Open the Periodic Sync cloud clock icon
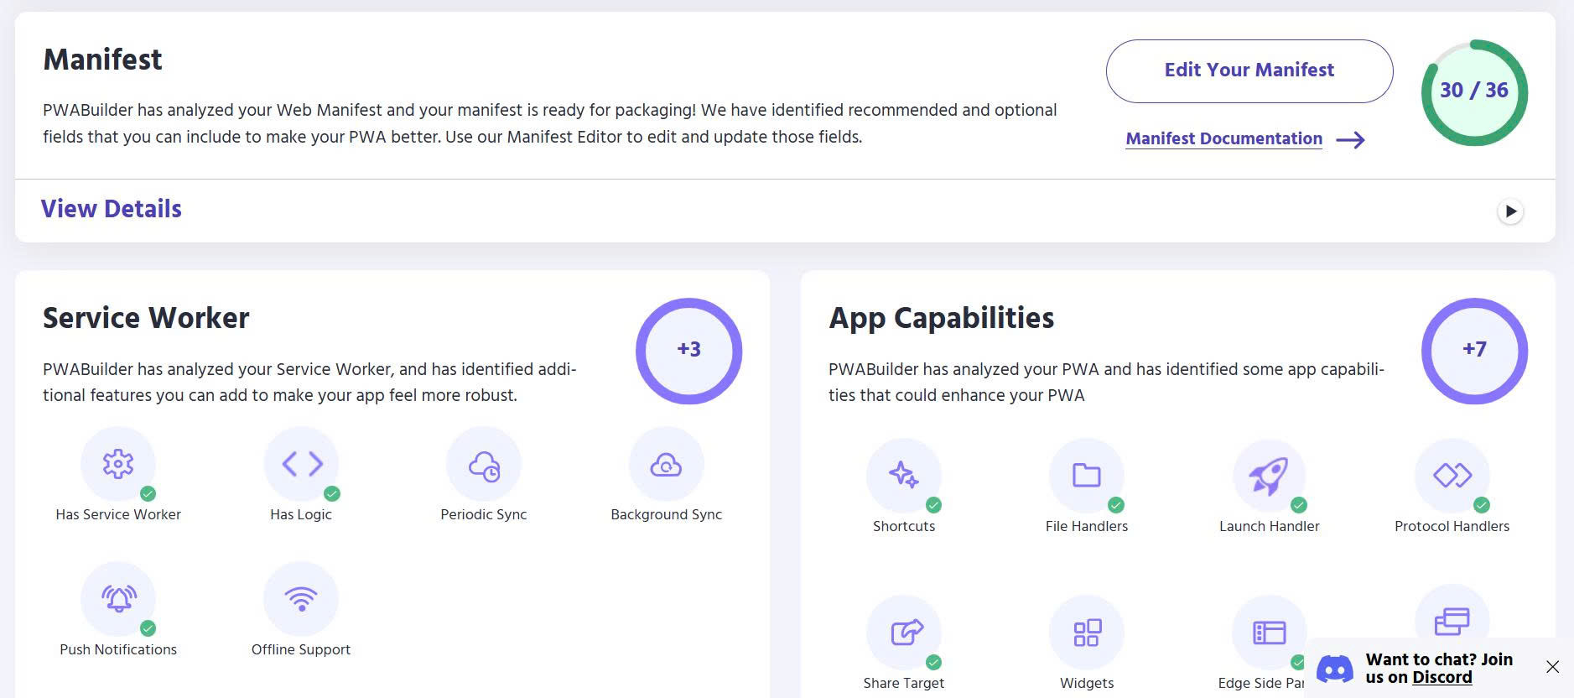Image resolution: width=1574 pixels, height=698 pixels. (x=484, y=464)
